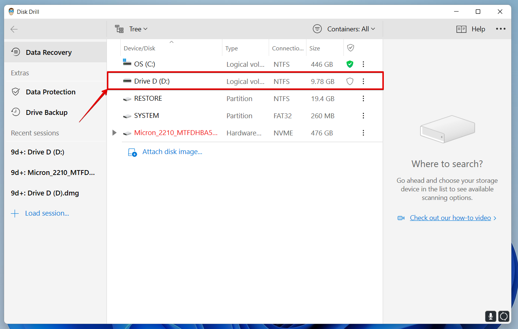
Task: Open options menu for SYSTEM partition
Action: pyautogui.click(x=363, y=116)
